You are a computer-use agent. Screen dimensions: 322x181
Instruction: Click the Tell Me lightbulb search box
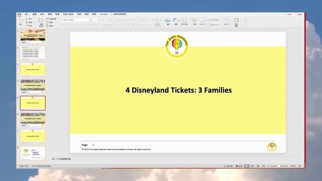coord(119,14)
